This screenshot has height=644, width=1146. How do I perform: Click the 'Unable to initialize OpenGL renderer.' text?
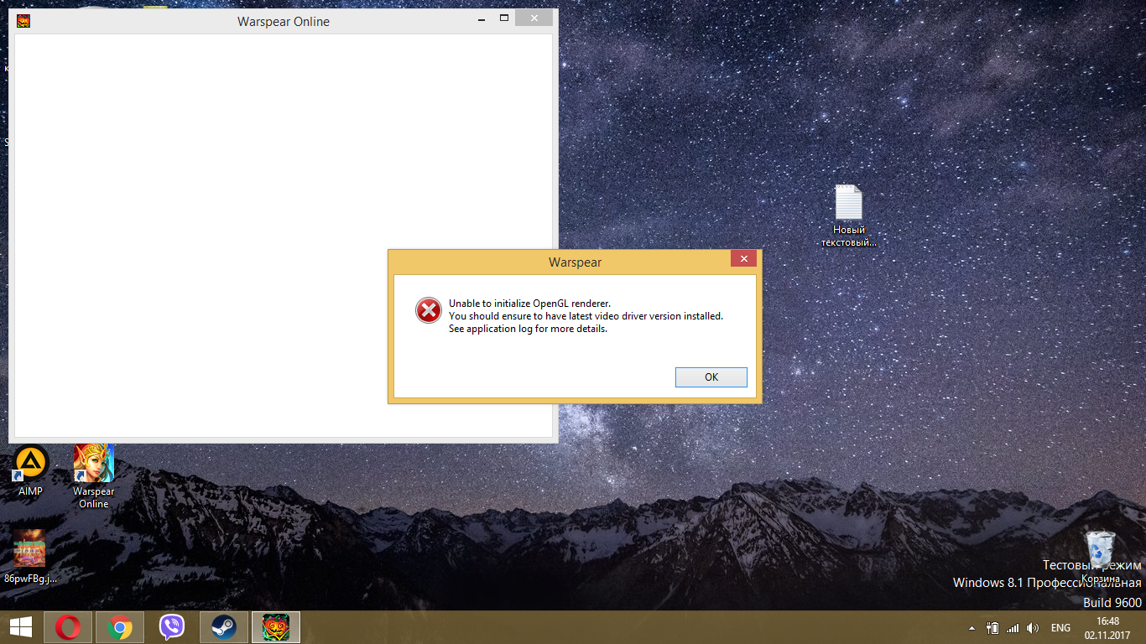[x=530, y=304]
